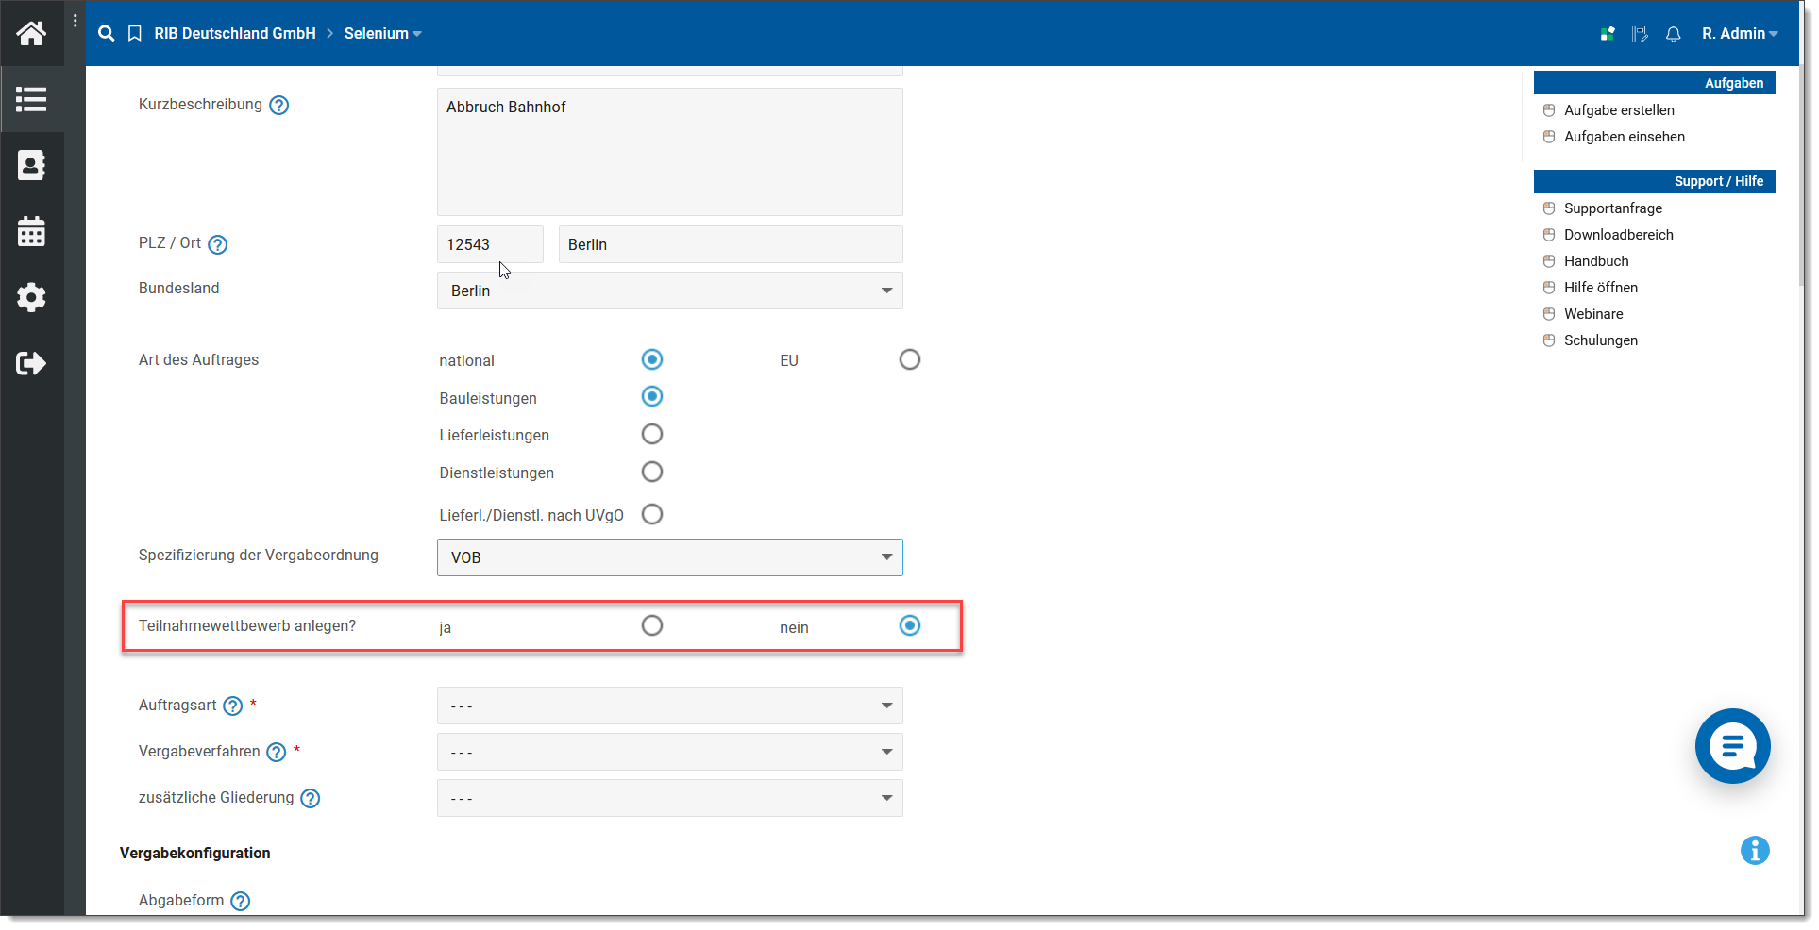Open the list view sidebar icon
This screenshot has height=930, width=1819.
[31, 99]
